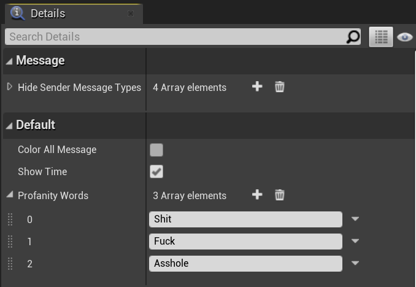The image size is (416, 287).
Task: Open the dropdown arrow for element 1
Action: point(355,242)
